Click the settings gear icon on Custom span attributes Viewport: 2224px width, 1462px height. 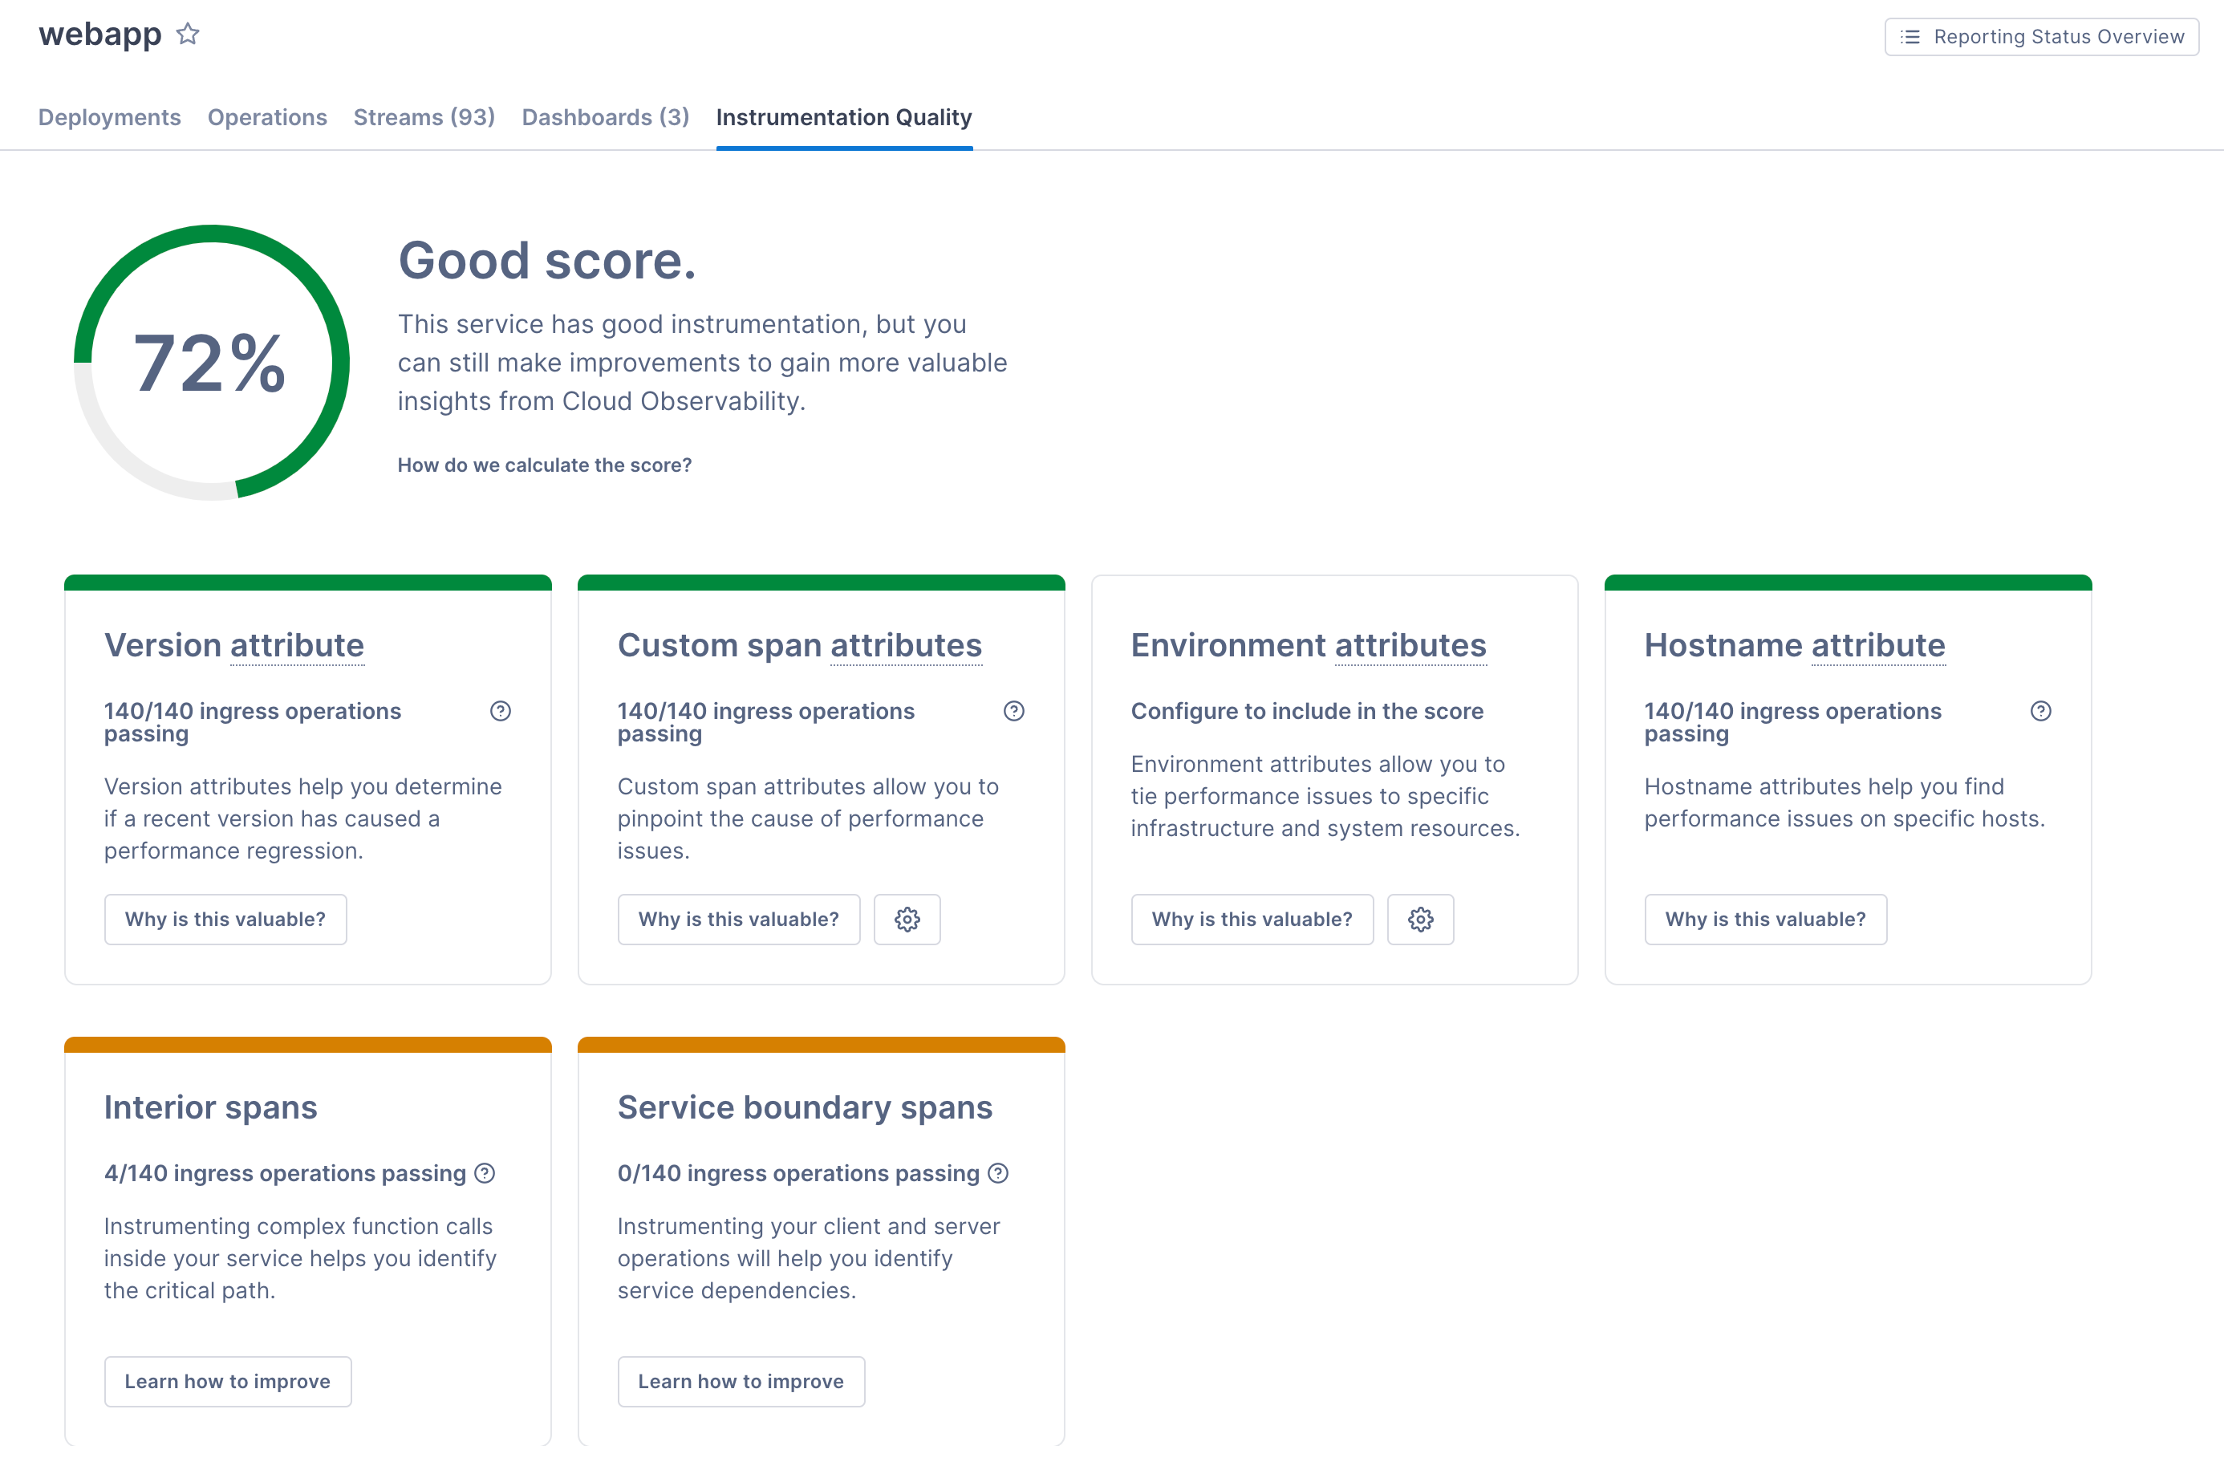click(906, 919)
